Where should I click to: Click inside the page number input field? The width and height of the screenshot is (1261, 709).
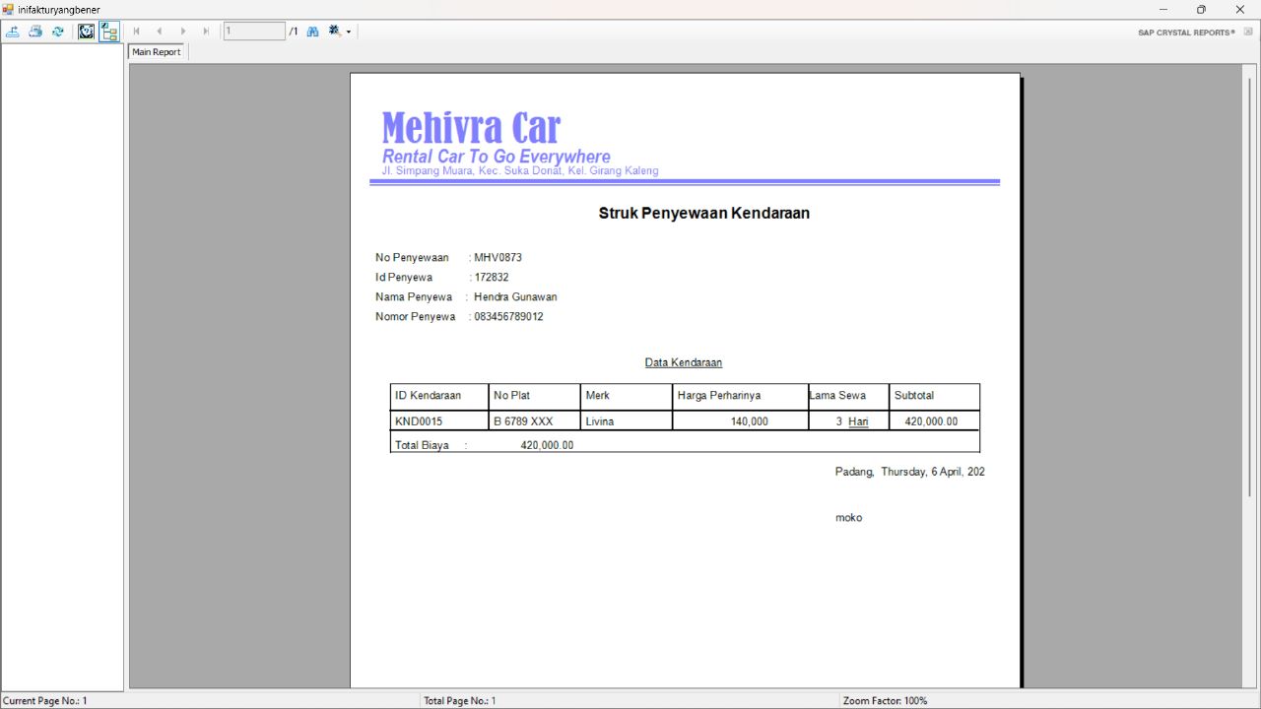coord(253,31)
